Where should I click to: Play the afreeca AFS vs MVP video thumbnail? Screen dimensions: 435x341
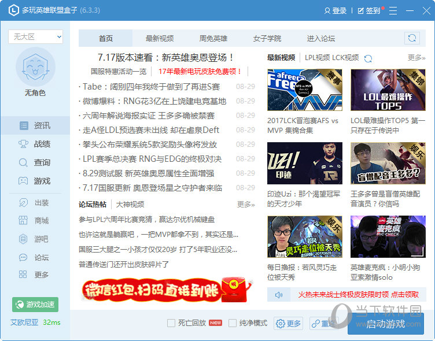point(305,90)
